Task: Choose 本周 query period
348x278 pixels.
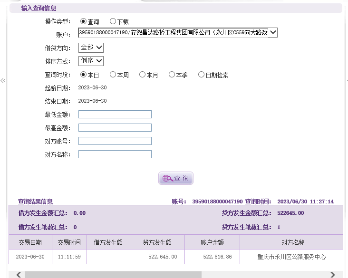Action: 113,75
